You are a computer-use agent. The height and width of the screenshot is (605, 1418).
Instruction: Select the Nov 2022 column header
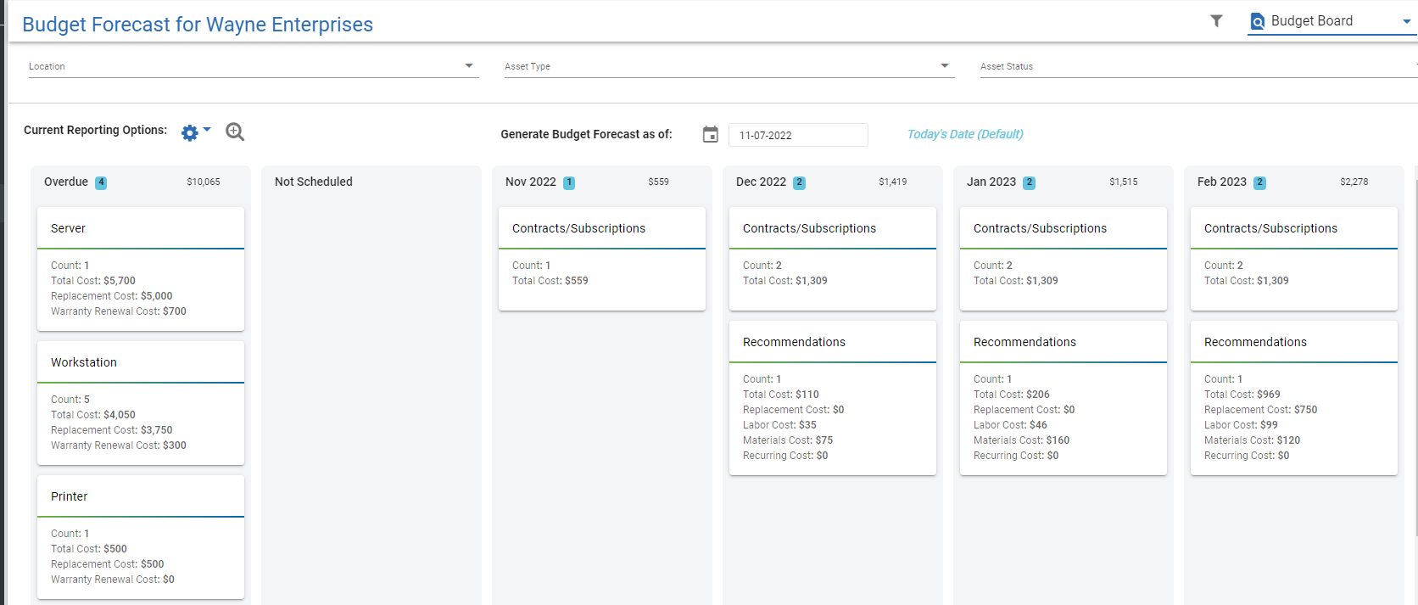point(531,182)
